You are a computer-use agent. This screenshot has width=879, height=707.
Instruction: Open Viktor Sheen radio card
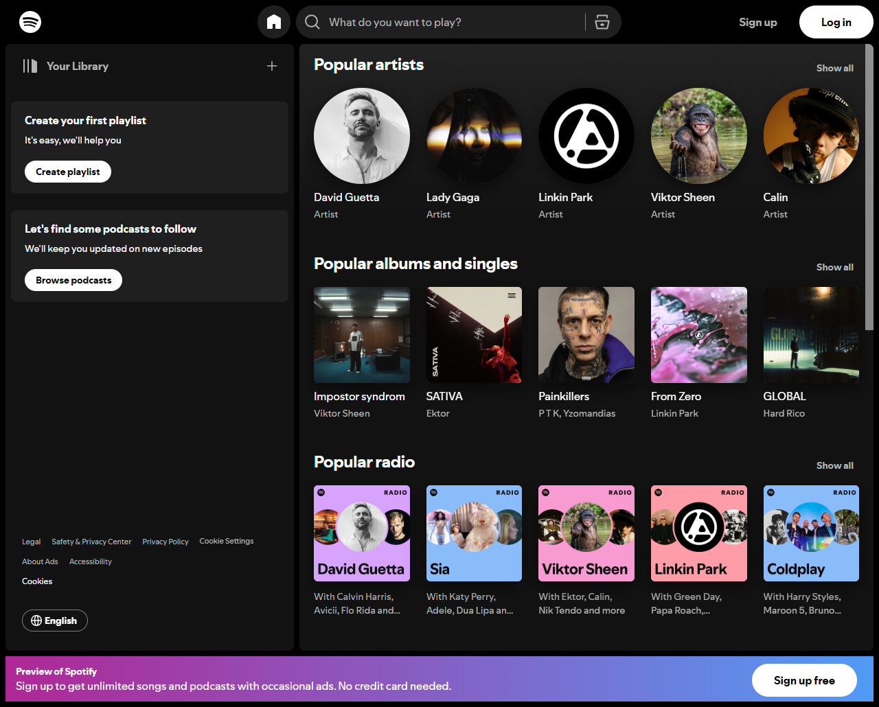[x=586, y=533]
